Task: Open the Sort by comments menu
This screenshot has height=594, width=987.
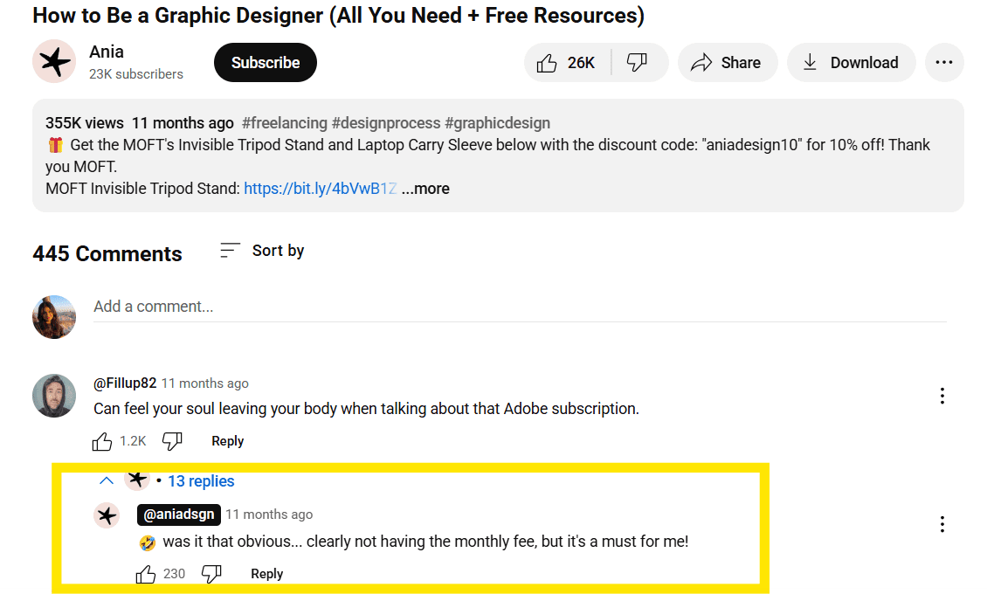Action: [x=261, y=251]
